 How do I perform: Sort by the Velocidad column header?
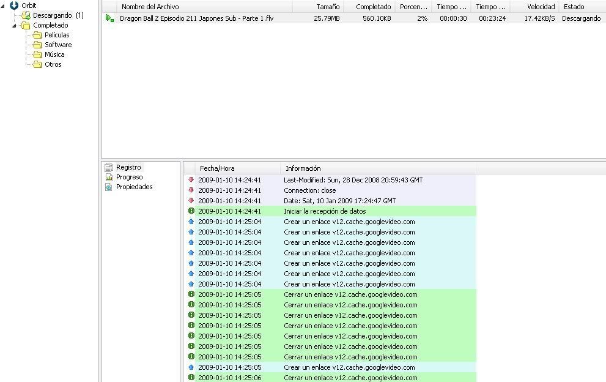[534, 7]
